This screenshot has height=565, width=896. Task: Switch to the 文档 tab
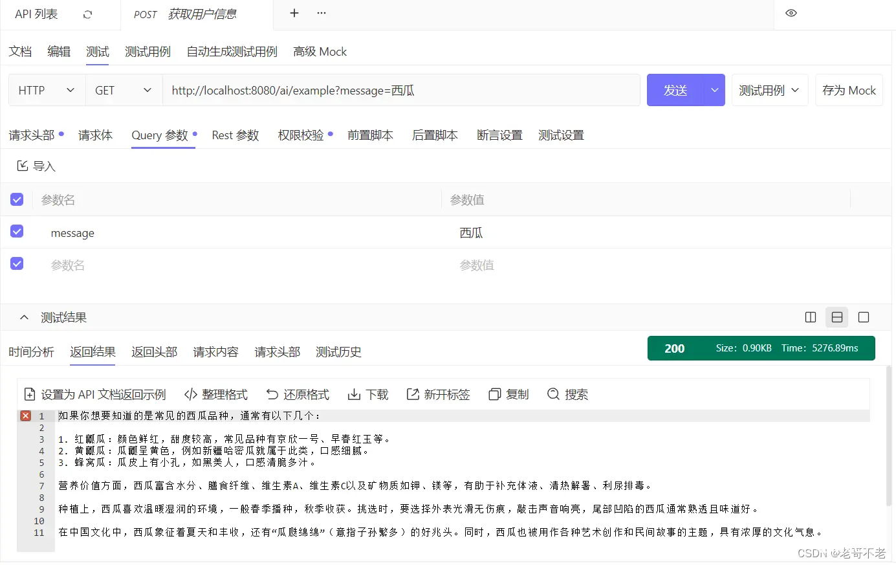[x=20, y=52]
